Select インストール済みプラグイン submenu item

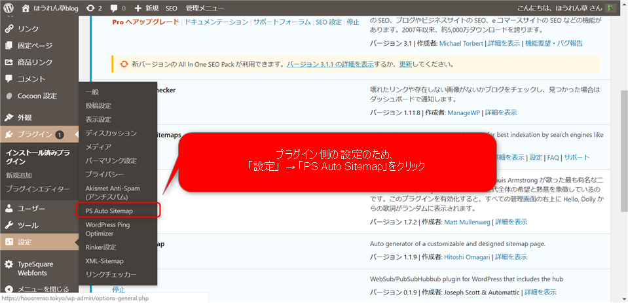pos(37,157)
